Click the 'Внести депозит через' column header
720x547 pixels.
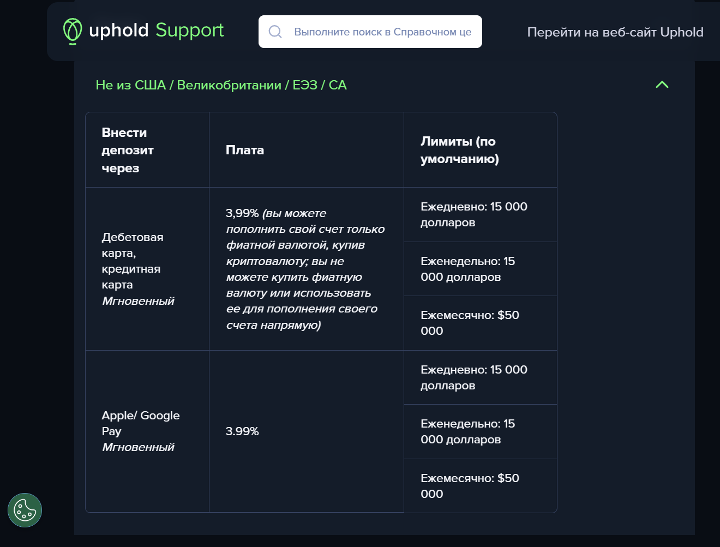128,150
